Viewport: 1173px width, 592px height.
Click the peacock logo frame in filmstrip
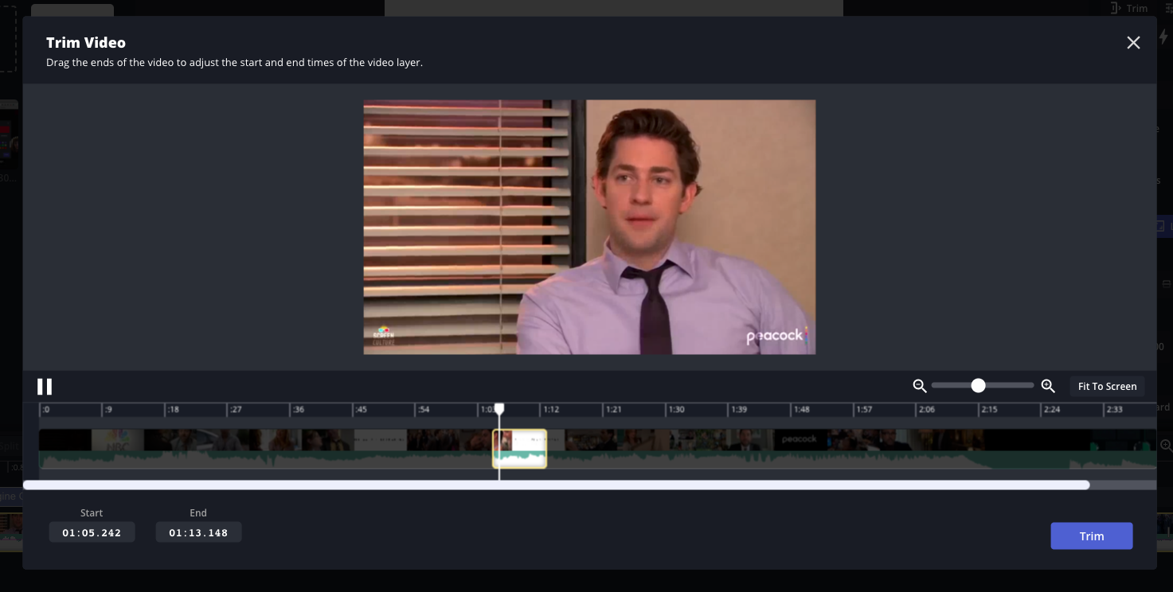[799, 440]
